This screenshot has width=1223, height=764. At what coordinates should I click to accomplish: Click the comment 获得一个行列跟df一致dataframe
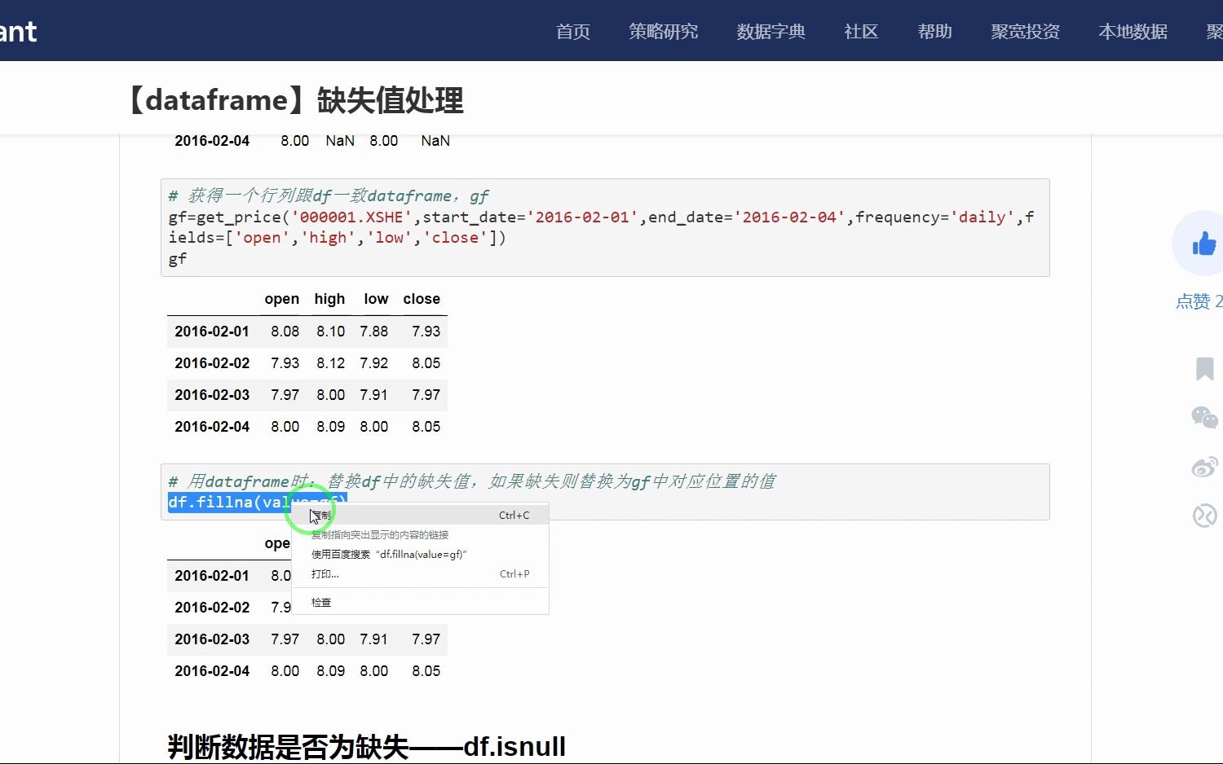pos(329,195)
